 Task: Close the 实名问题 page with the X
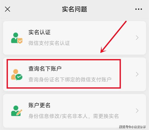[8, 9]
